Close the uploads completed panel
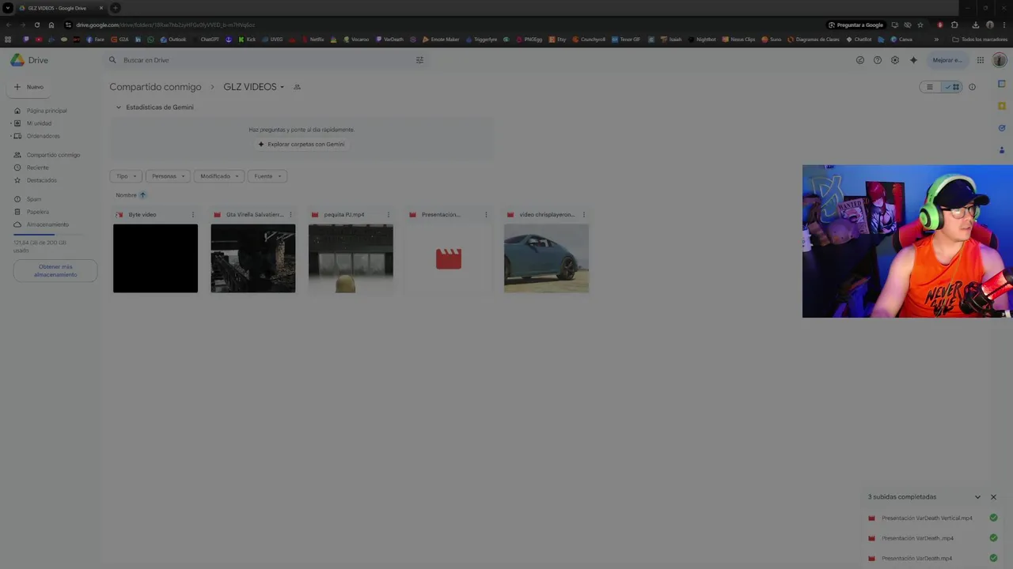This screenshot has height=569, width=1013. (x=993, y=497)
